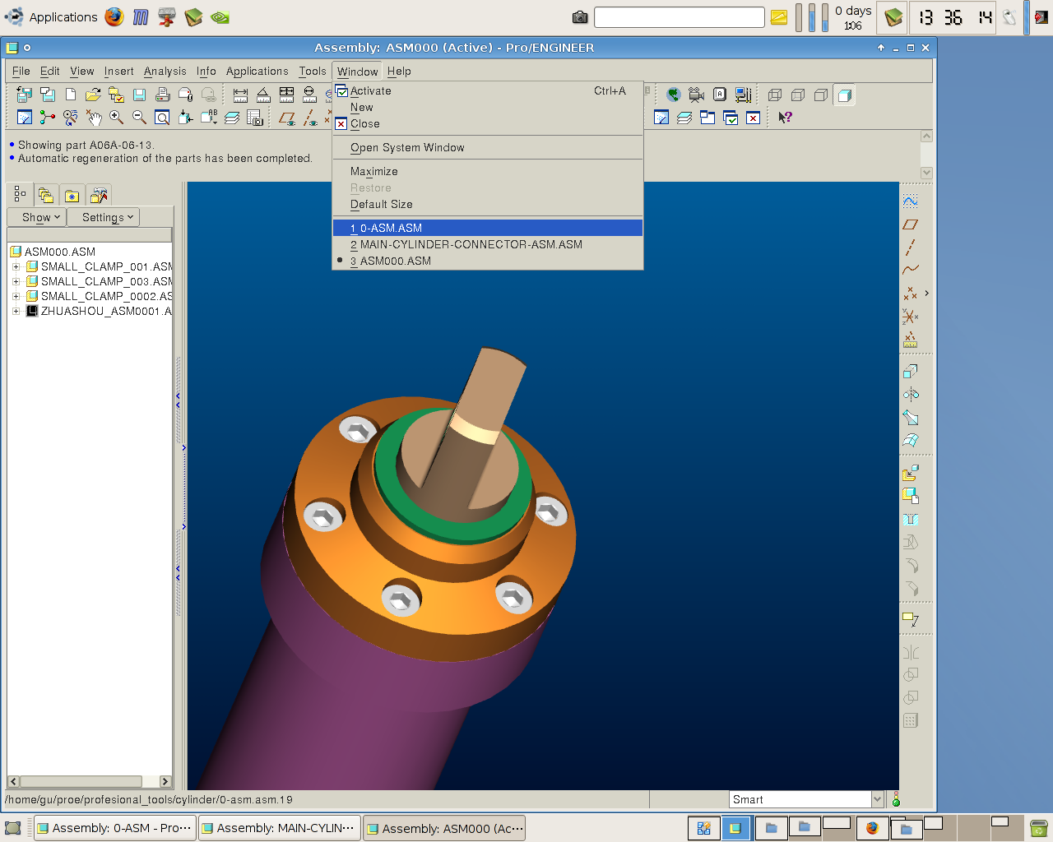Click the print toolbar icon
This screenshot has height=842, width=1053.
coord(163,95)
